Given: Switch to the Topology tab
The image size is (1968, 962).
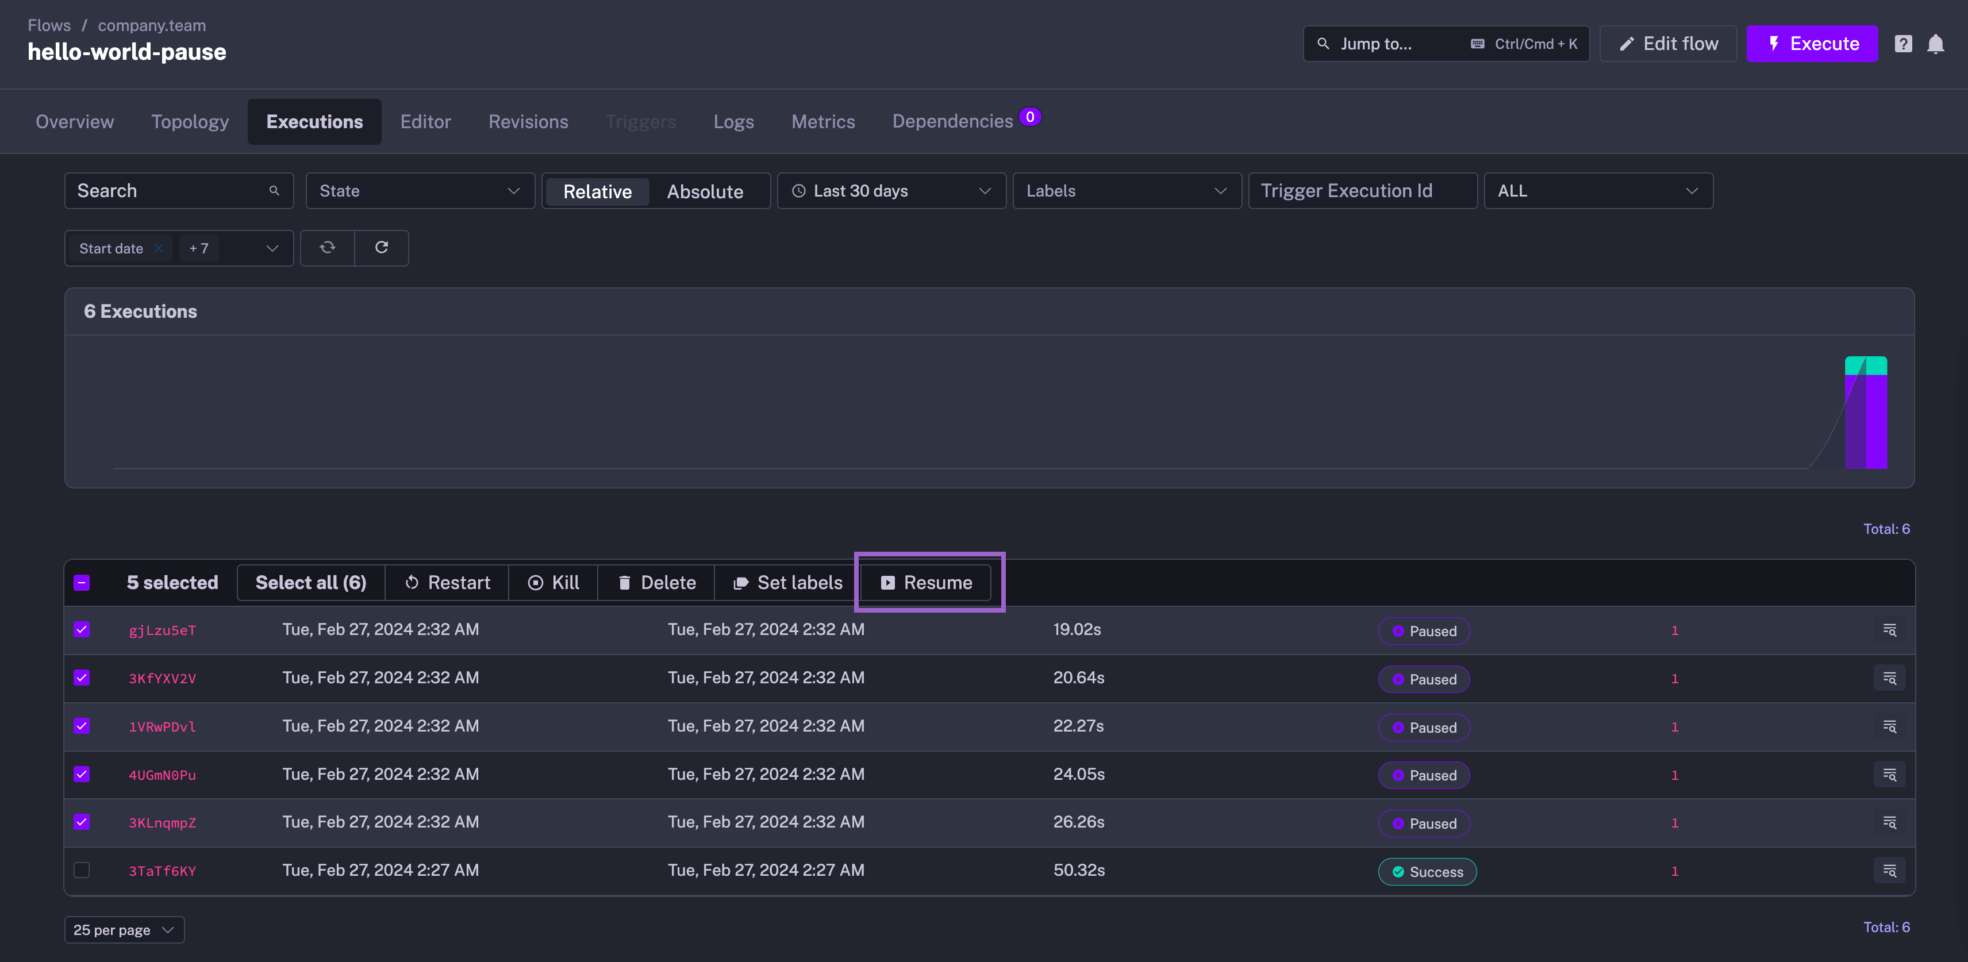Looking at the screenshot, I should tap(190, 121).
